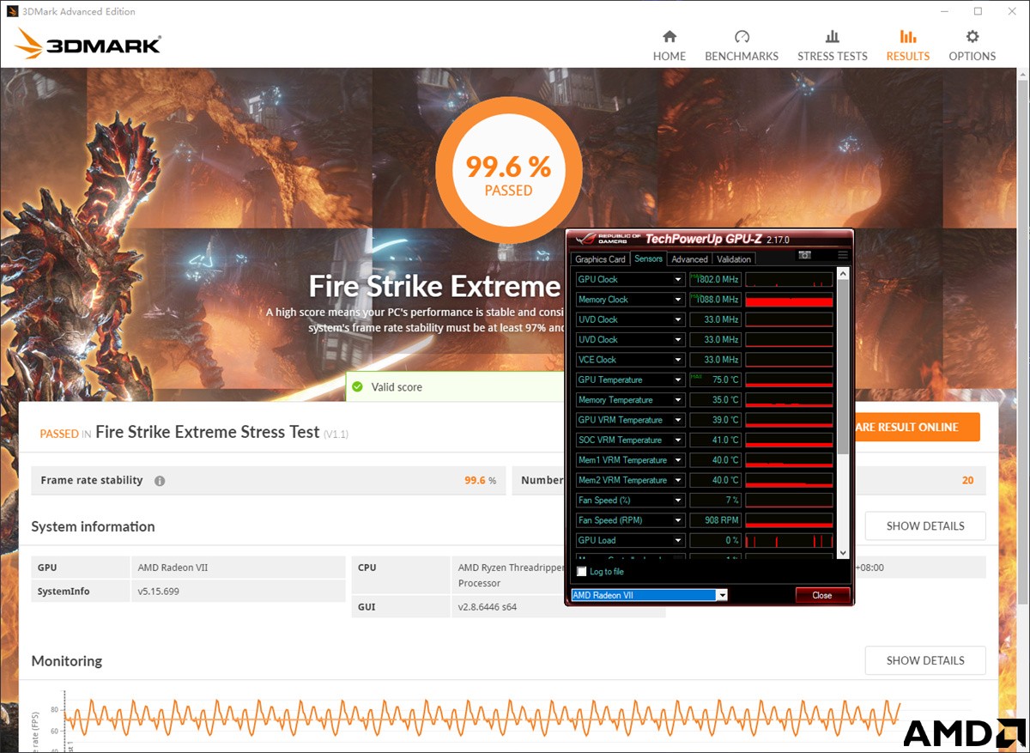The width and height of the screenshot is (1030, 753).
Task: Enable the Log to file checkbox
Action: [x=582, y=572]
